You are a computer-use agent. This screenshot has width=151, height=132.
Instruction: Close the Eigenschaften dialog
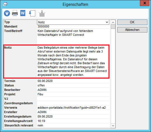coord(145,3)
